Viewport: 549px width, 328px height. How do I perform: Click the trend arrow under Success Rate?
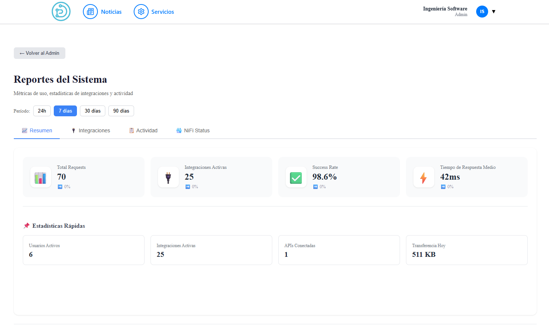315,187
